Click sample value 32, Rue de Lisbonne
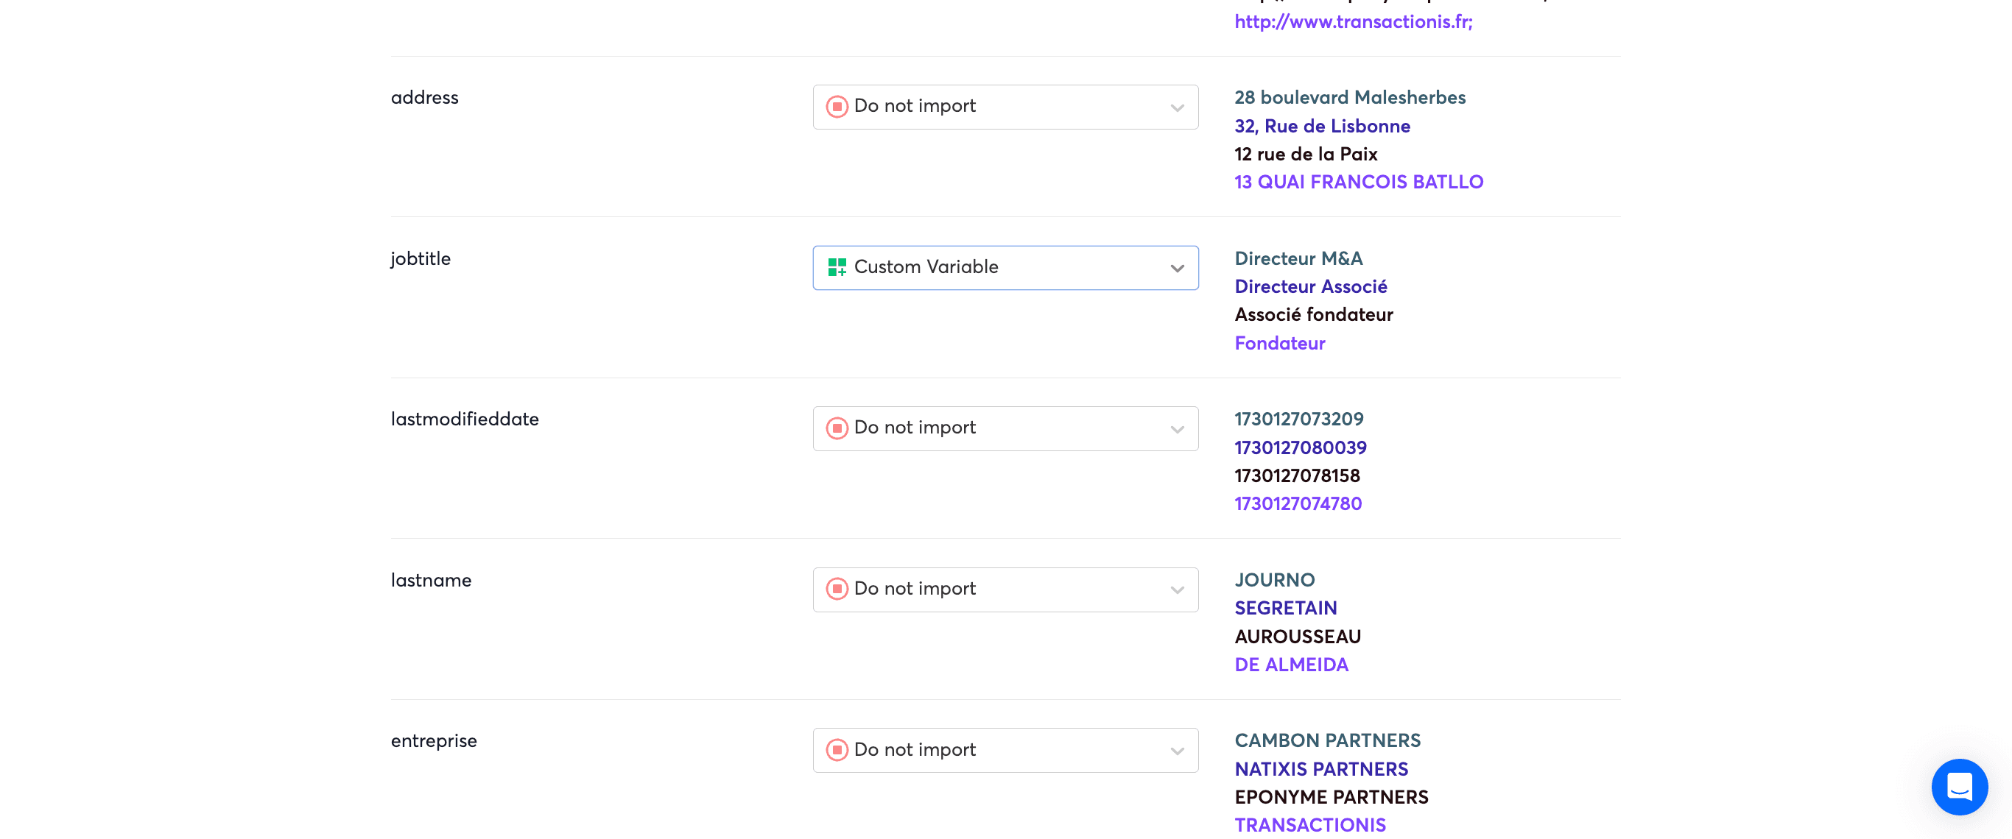2012x839 pixels. click(1321, 126)
